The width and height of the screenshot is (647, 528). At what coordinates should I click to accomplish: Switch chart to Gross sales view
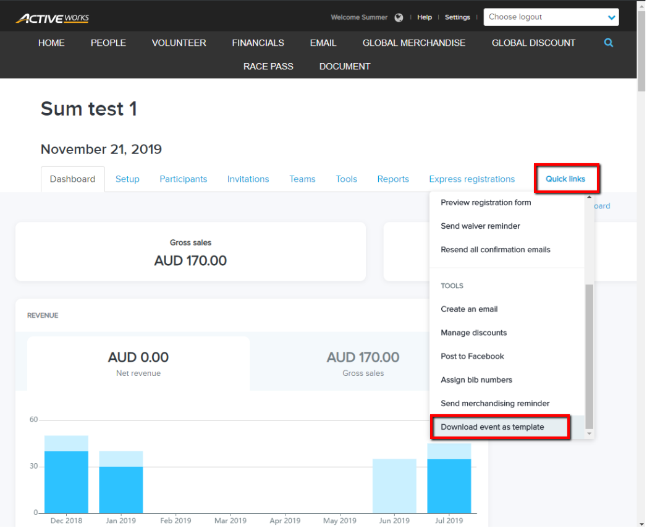[363, 363]
